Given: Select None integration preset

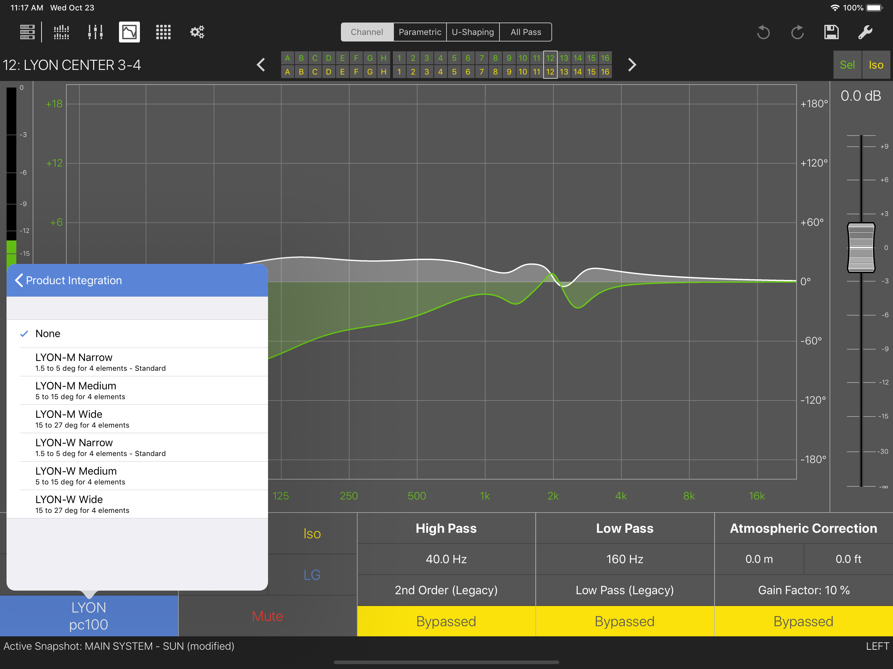Looking at the screenshot, I should pyautogui.click(x=137, y=334).
